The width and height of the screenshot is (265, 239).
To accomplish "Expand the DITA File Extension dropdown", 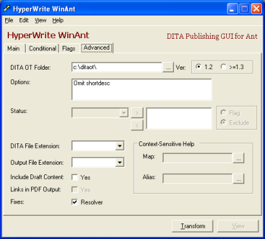I will 120,146.
